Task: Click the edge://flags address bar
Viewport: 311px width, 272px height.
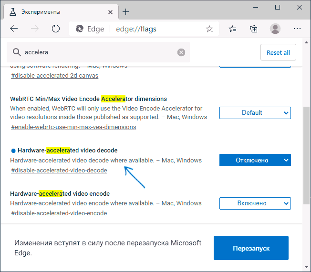Action: tap(144, 29)
